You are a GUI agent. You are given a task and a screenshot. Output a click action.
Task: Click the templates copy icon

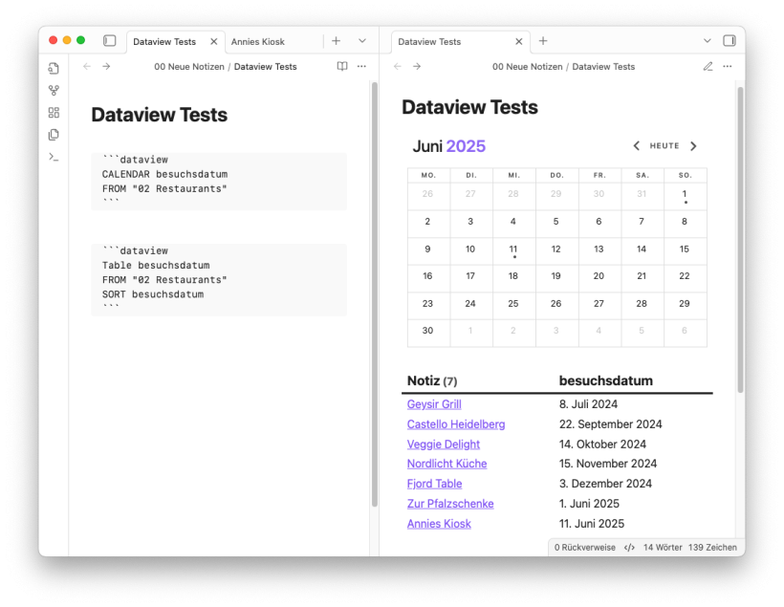[x=54, y=135]
